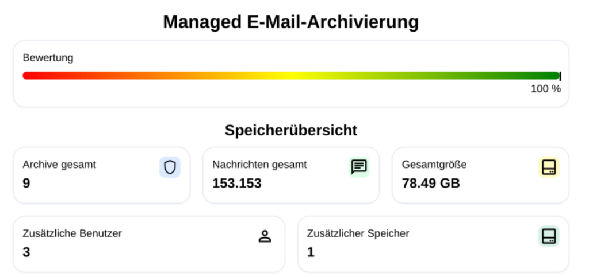Select the Gesamtgröße label
The height and width of the screenshot is (277, 589).
pos(434,165)
